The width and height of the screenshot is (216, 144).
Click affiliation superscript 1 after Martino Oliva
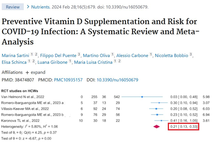tap(112, 54)
